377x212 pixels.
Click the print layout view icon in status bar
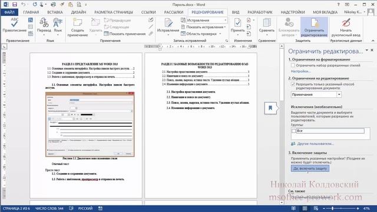pyautogui.click(x=305, y=208)
